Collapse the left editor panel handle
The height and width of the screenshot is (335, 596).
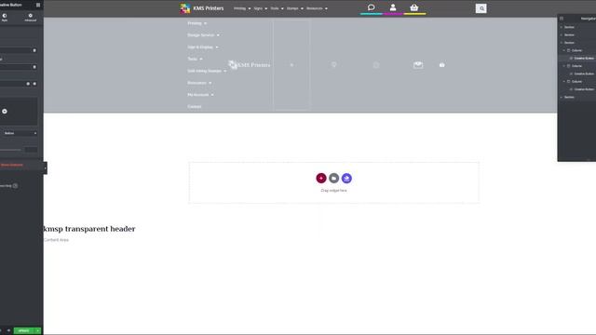pyautogui.click(x=46, y=167)
